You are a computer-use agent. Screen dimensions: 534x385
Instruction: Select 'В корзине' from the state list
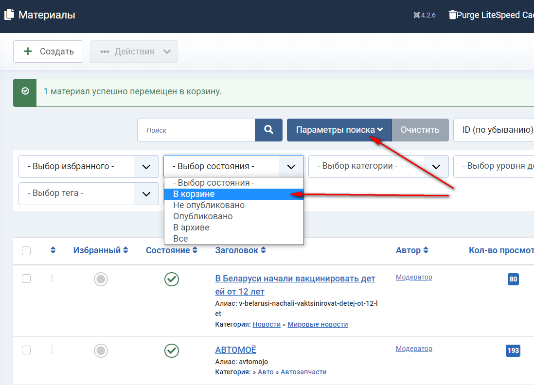(x=194, y=194)
